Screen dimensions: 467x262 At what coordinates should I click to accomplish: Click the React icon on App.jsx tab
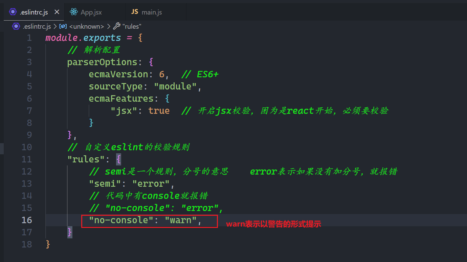pos(73,12)
